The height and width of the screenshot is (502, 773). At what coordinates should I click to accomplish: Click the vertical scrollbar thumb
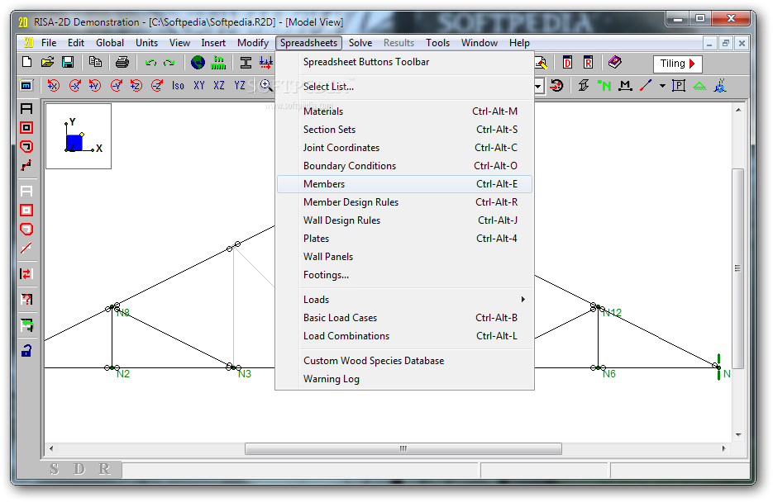point(738,268)
